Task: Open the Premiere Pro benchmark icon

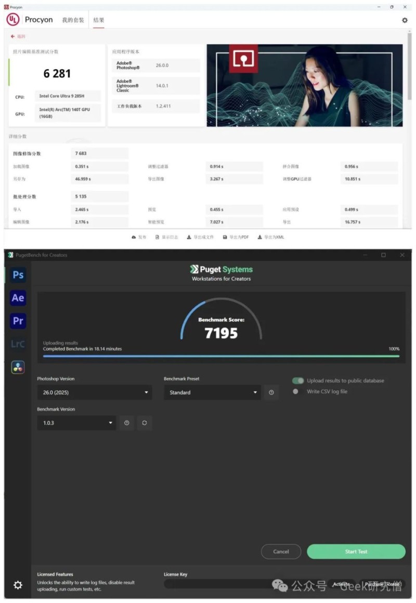Action: tap(18, 321)
